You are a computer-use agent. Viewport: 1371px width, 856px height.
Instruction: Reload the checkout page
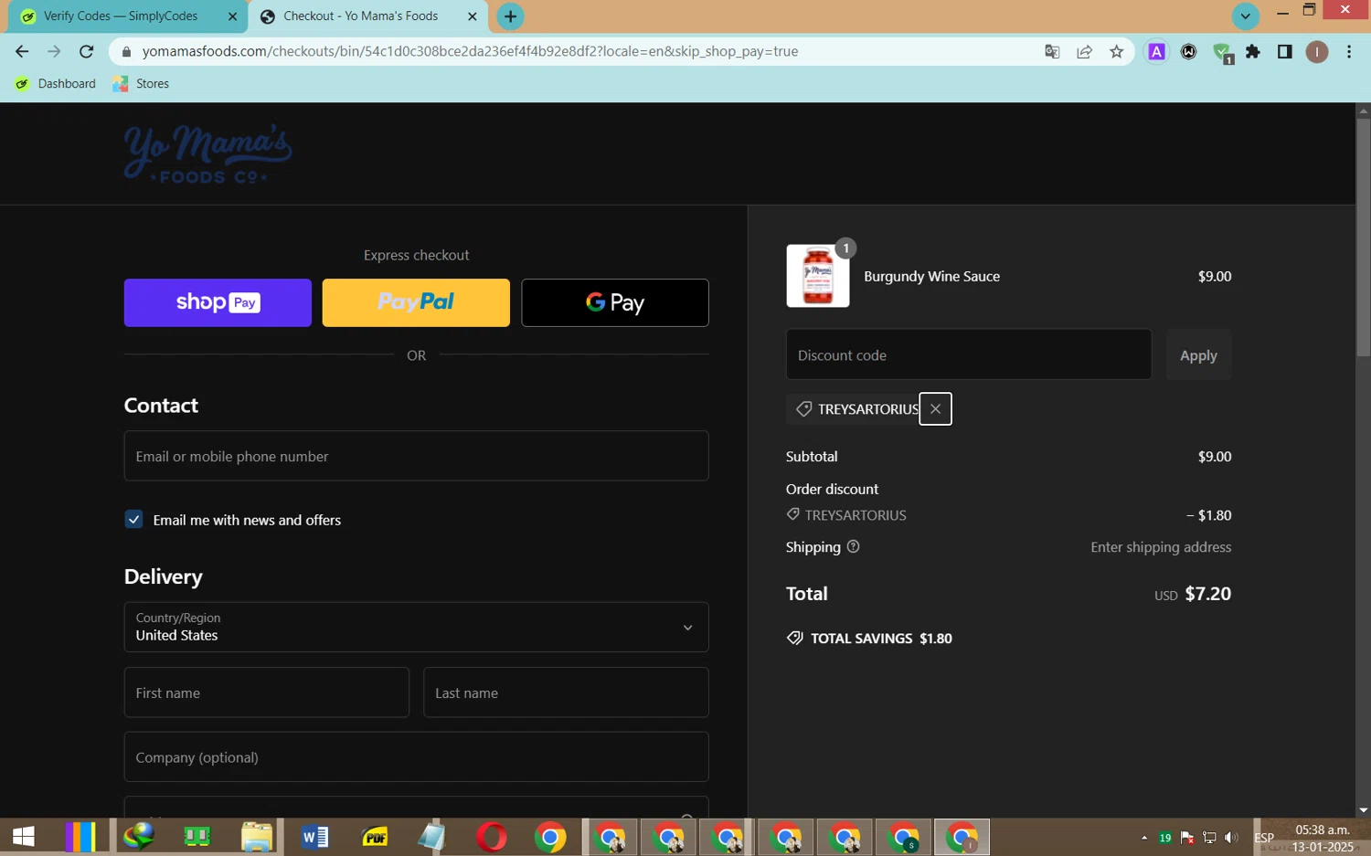pos(86,51)
